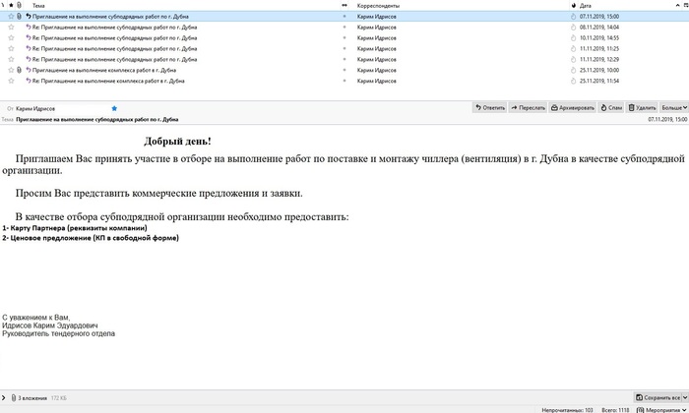Mark 11.11.2019, 12:29 message as junk

tap(573, 59)
